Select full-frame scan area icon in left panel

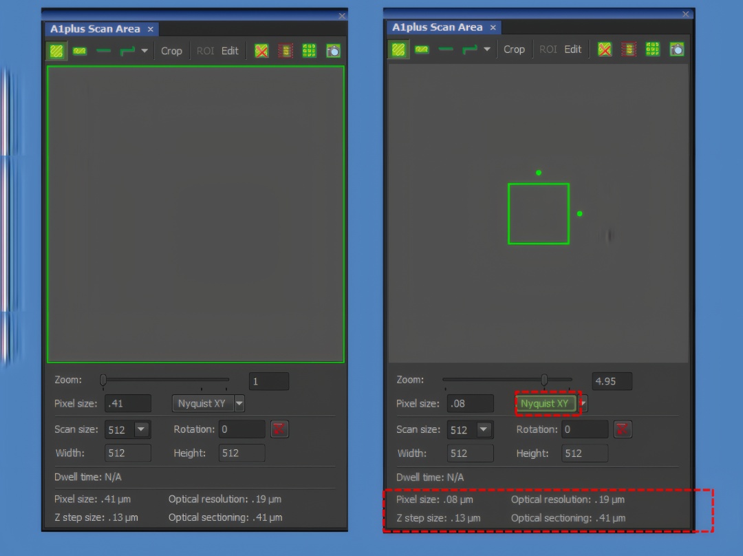[x=56, y=51]
